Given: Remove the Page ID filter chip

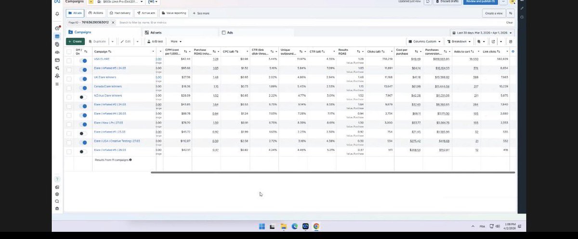Looking at the screenshot, I should point(113,22).
